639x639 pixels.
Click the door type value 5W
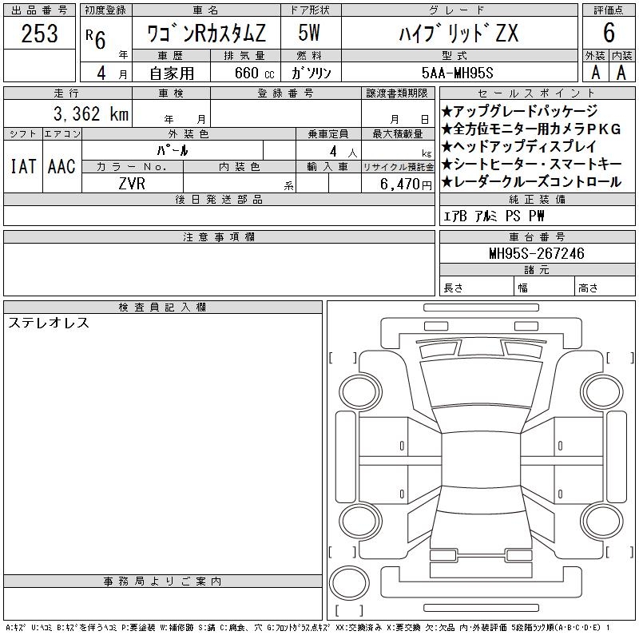[x=309, y=33]
